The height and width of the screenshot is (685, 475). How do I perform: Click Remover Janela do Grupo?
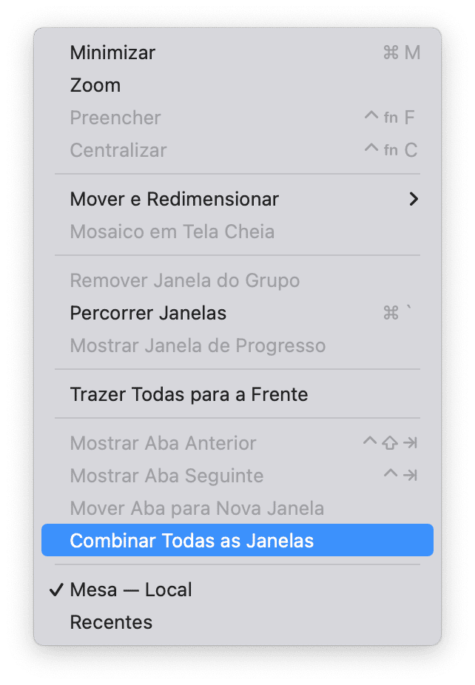click(237, 280)
